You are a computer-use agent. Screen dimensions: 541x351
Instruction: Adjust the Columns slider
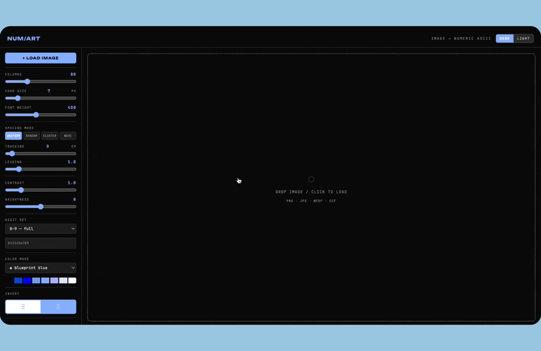pyautogui.click(x=41, y=82)
